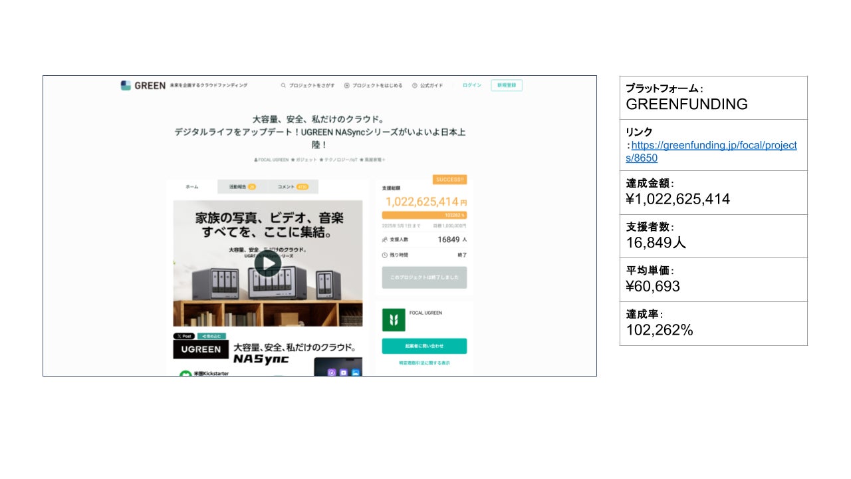Click the GREENFUNDING platform cell text
851x479 pixels.
[x=687, y=104]
